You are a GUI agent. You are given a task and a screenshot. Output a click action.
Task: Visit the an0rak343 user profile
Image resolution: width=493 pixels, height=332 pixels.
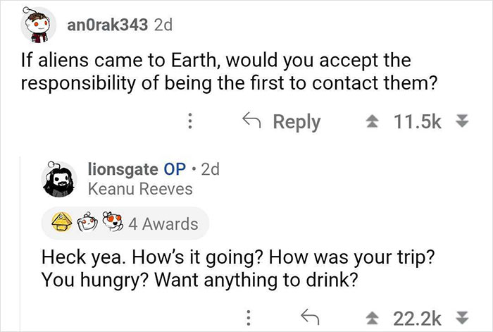coord(107,26)
